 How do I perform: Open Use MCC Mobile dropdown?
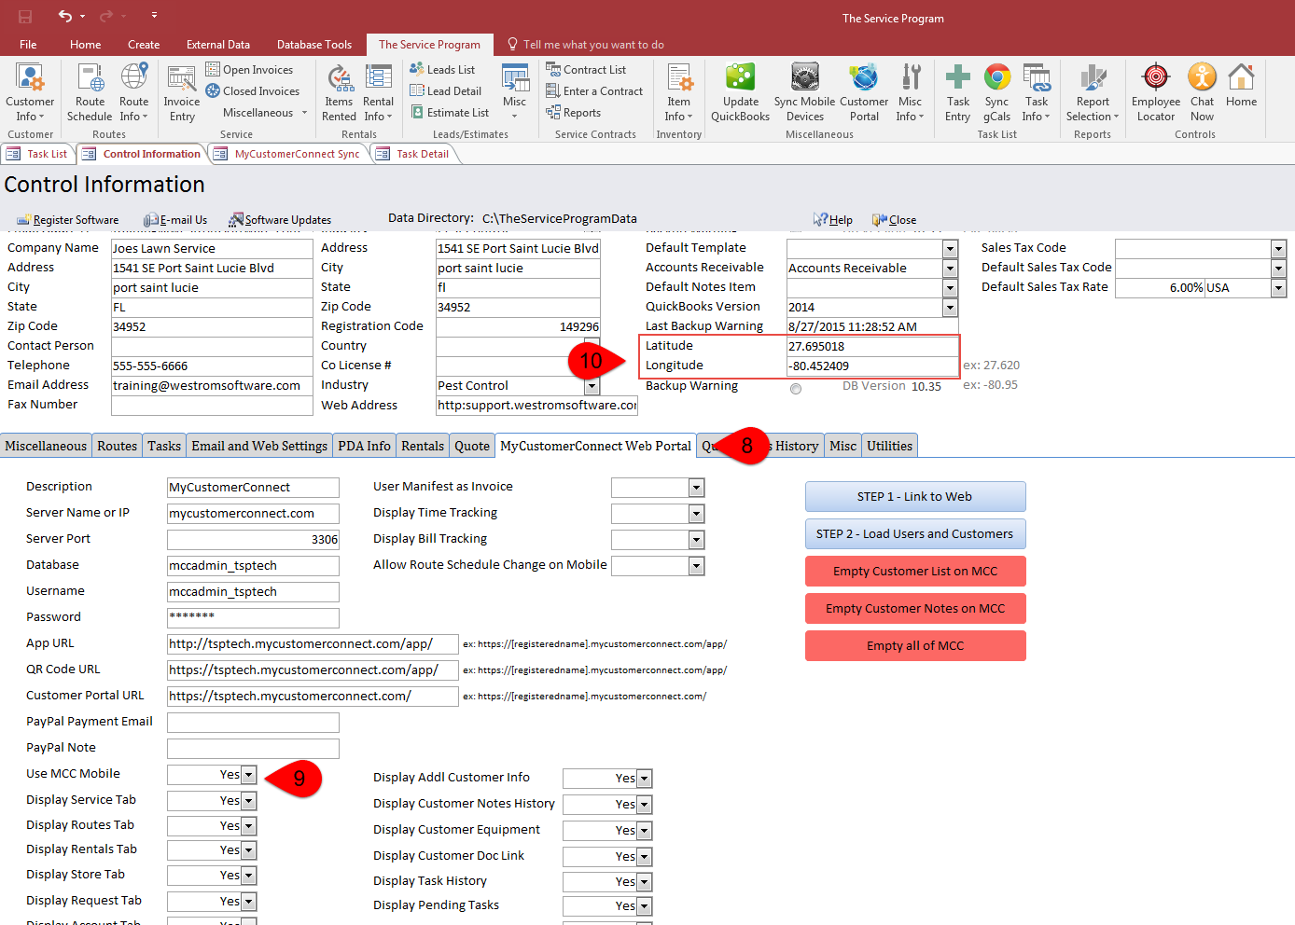(248, 775)
